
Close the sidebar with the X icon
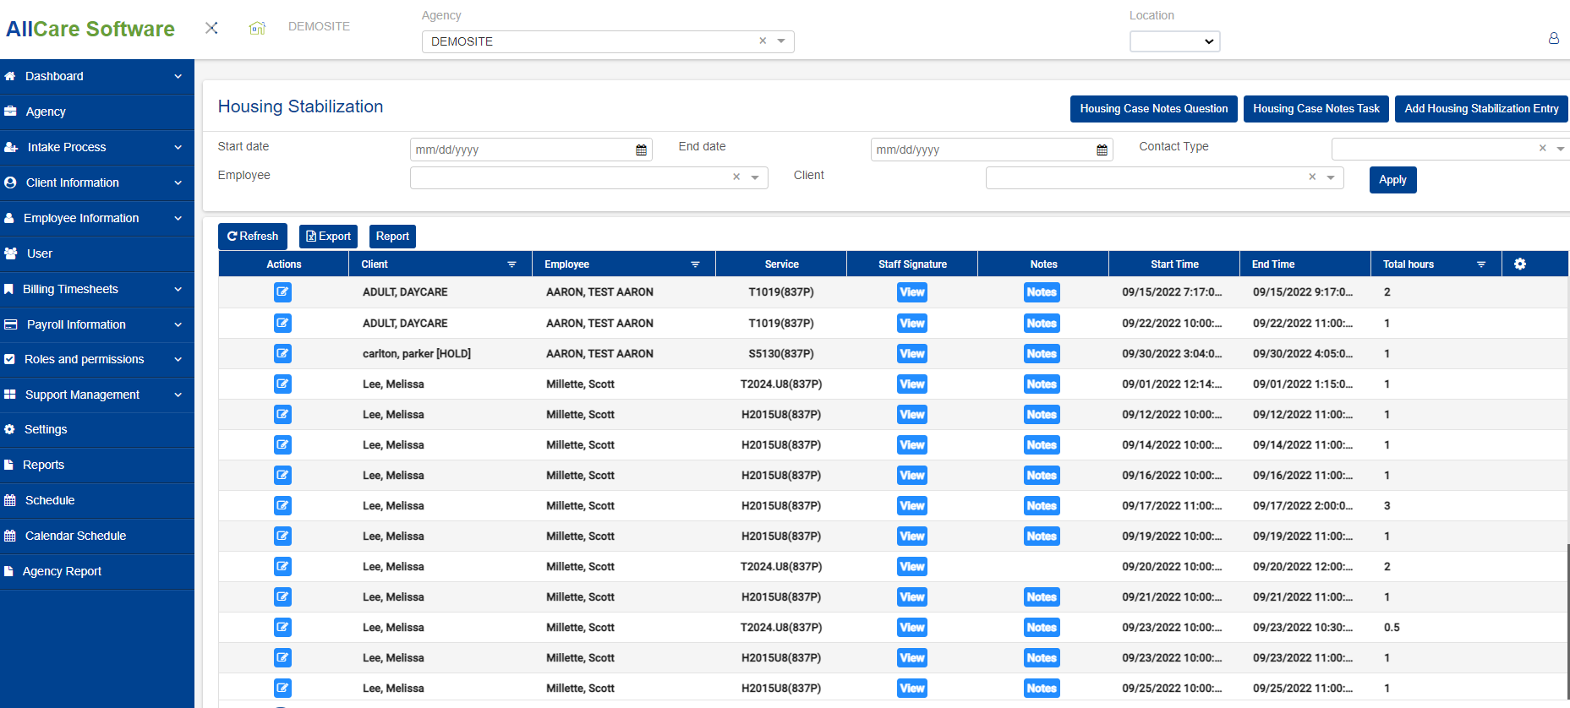(211, 28)
